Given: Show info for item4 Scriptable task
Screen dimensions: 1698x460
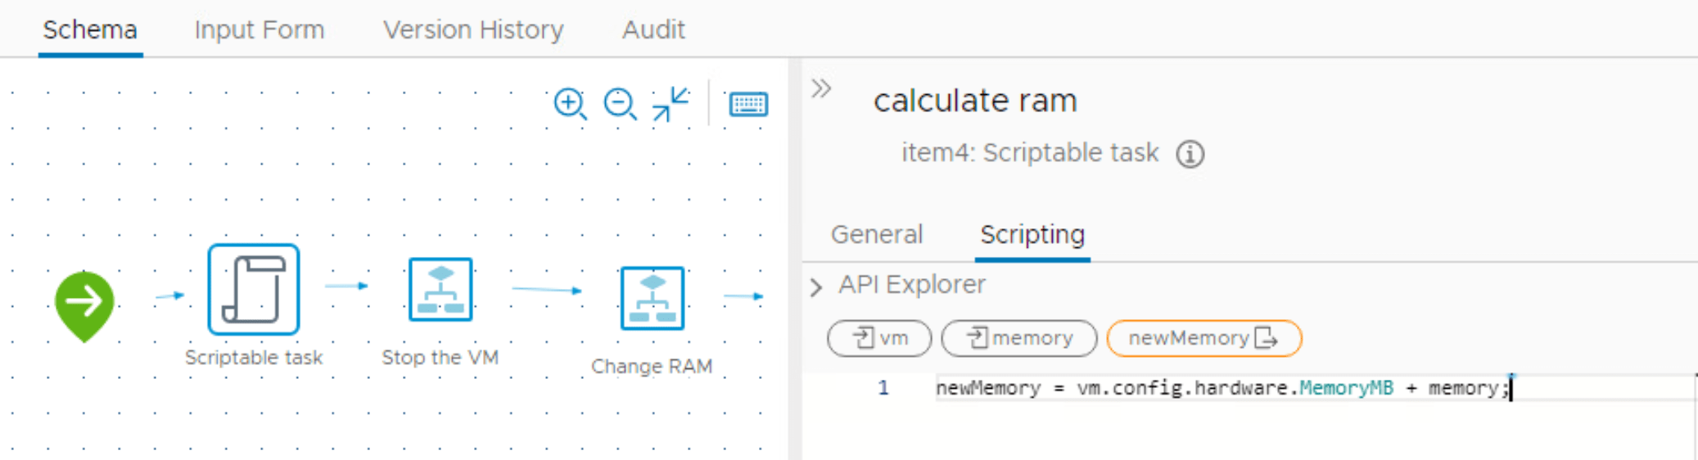Looking at the screenshot, I should coord(1190,154).
